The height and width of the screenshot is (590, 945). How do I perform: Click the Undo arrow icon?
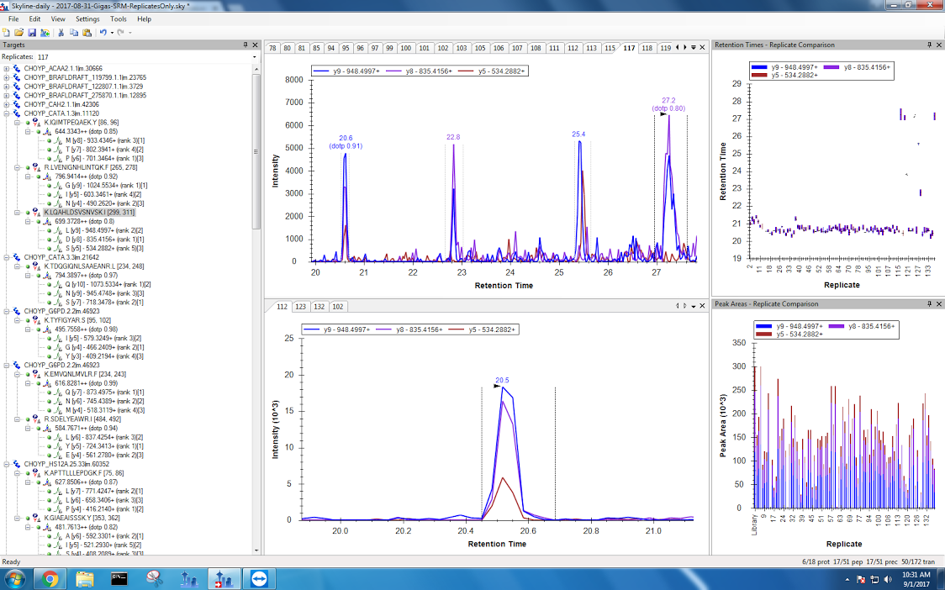point(103,32)
